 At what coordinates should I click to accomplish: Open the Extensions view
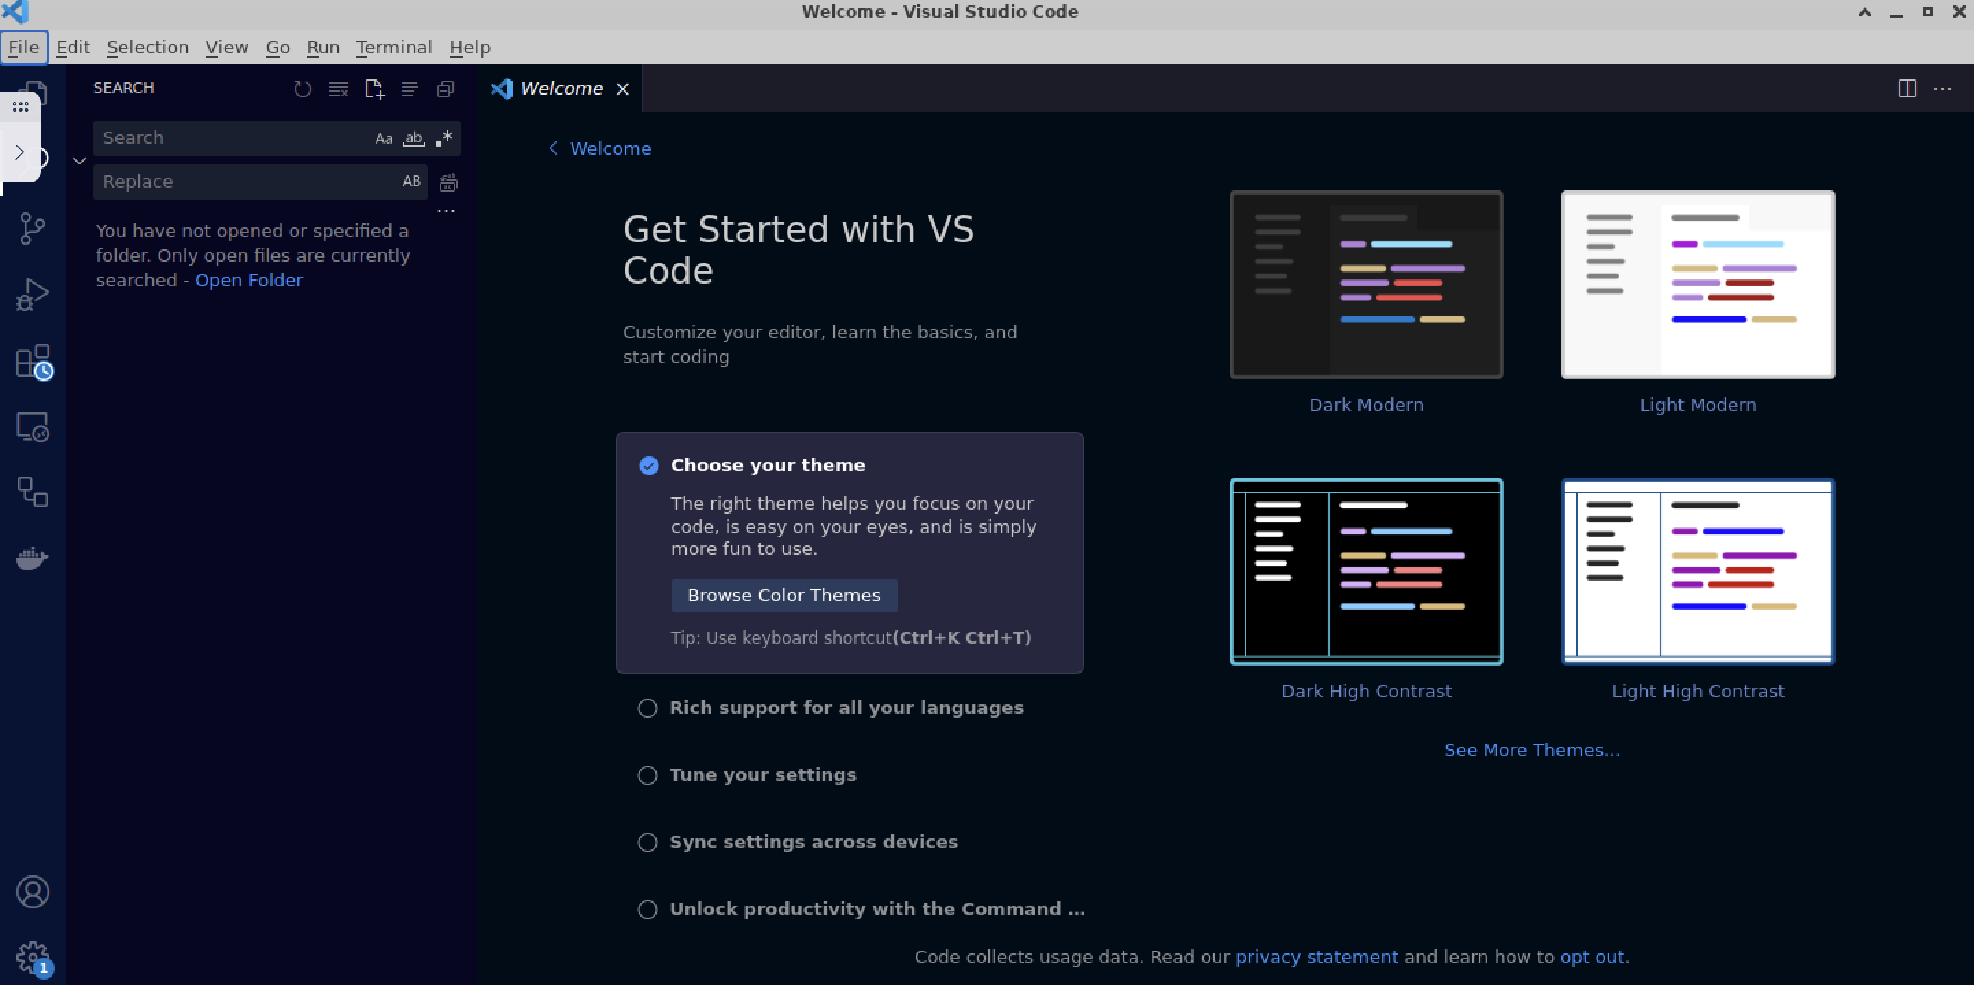pyautogui.click(x=32, y=361)
